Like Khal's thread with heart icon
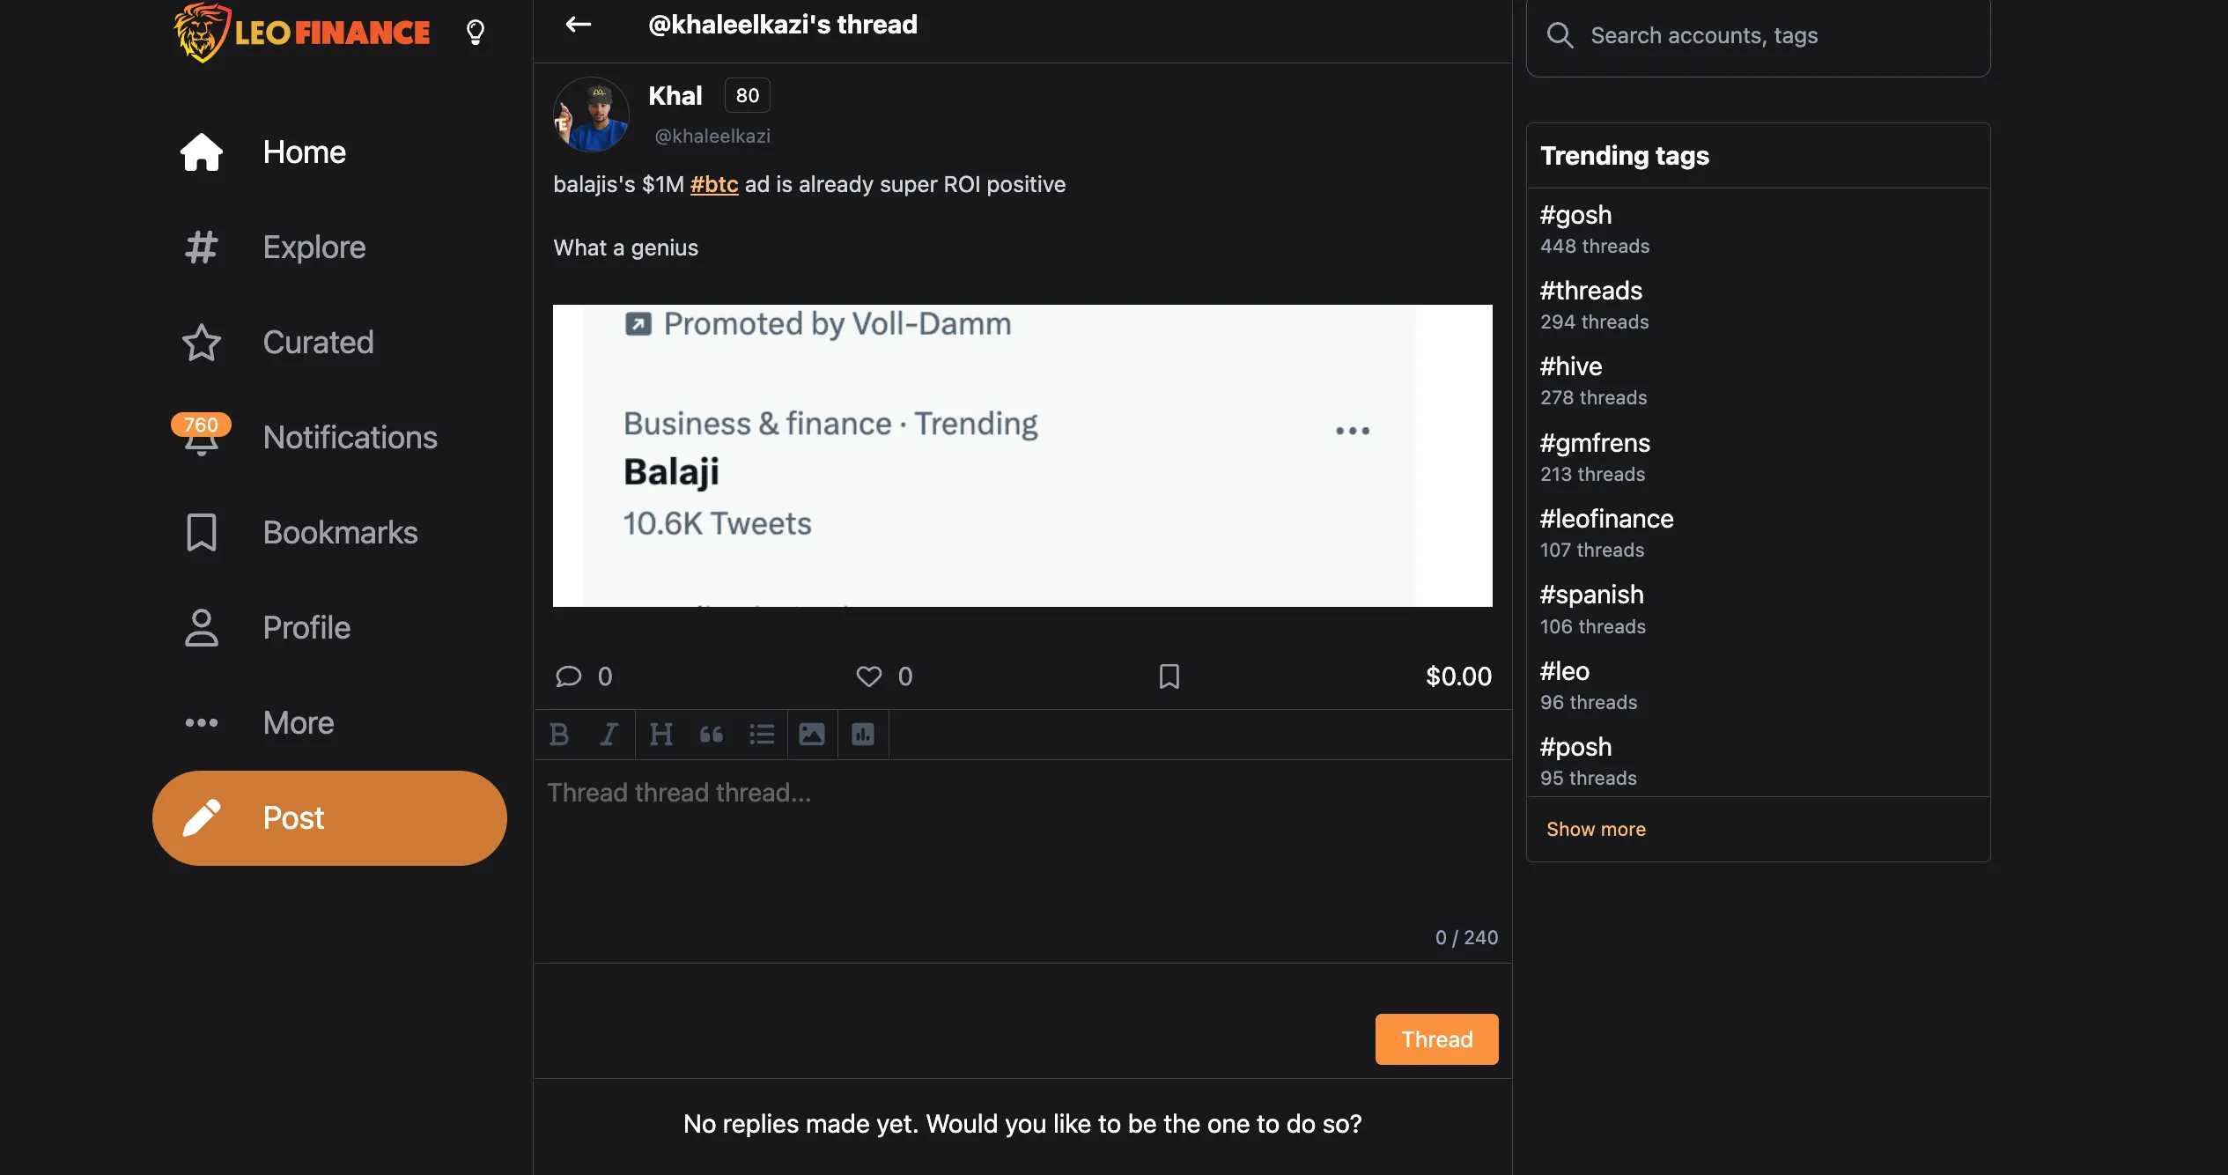This screenshot has width=2228, height=1175. click(x=868, y=676)
